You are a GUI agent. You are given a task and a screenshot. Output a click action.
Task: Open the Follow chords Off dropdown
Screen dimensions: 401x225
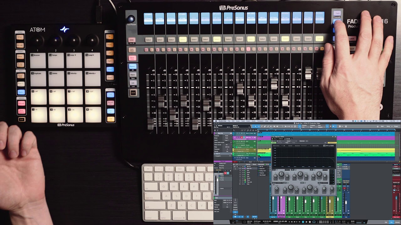pos(228,145)
